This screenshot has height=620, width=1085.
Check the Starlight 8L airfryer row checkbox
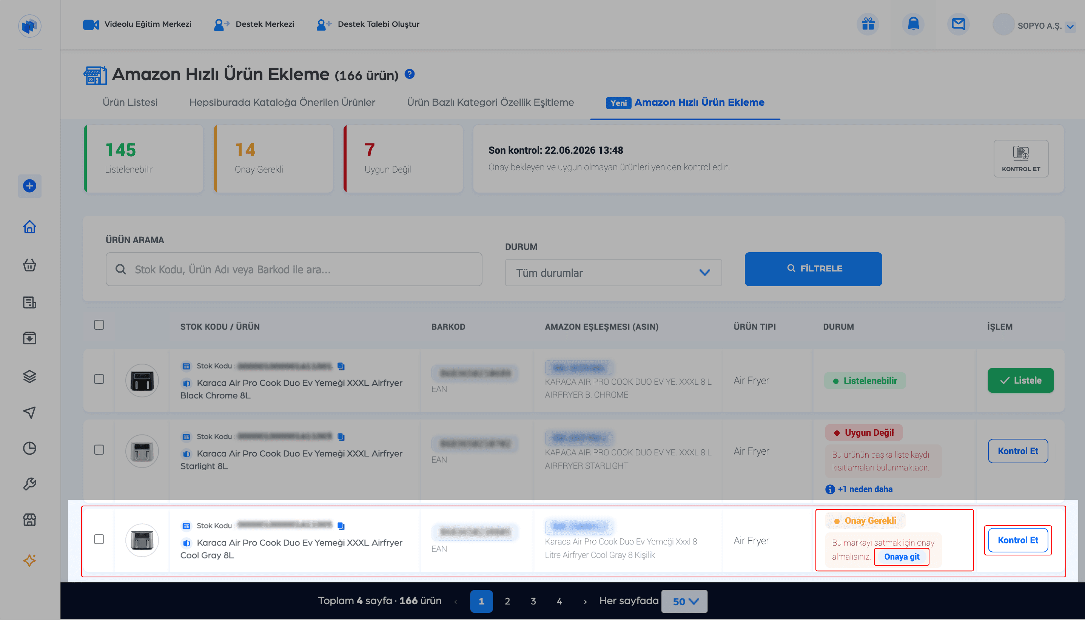tap(99, 450)
